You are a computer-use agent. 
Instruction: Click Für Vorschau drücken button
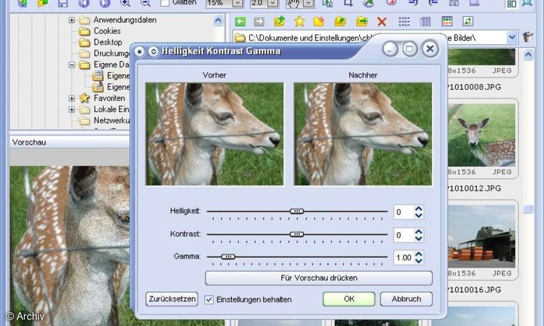(319, 278)
